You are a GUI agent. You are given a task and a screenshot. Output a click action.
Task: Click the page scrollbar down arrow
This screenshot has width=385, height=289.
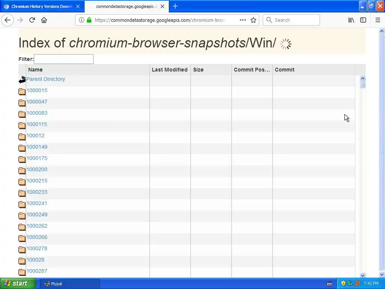pos(382,274)
